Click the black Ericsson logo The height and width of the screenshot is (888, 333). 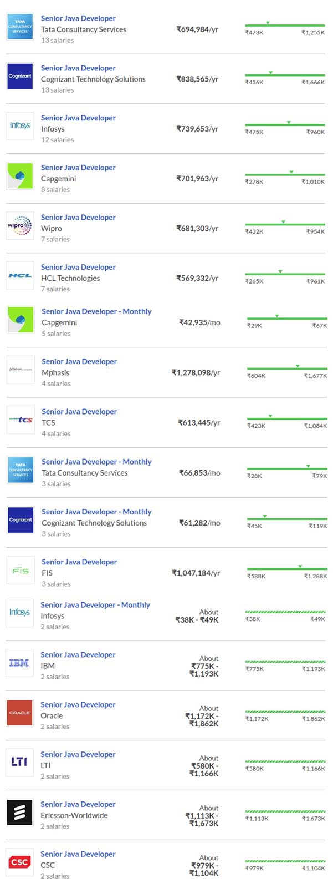click(x=19, y=813)
